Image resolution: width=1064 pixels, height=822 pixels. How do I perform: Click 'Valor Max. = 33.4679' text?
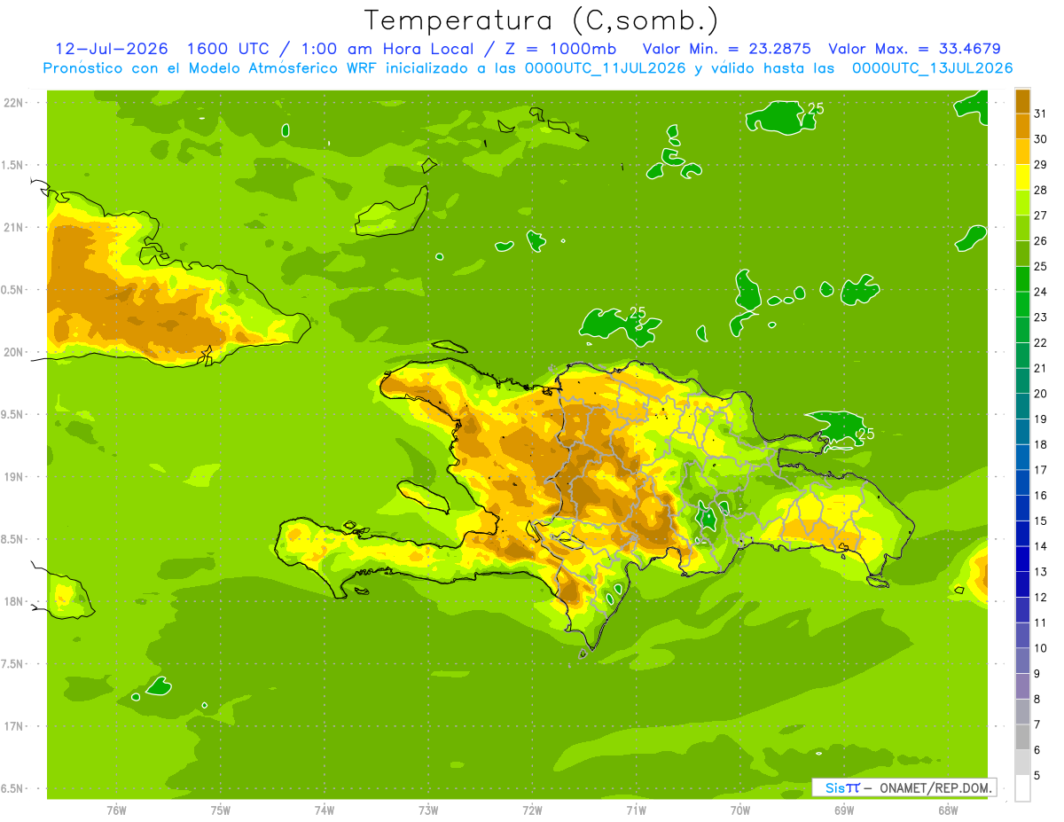click(x=914, y=49)
